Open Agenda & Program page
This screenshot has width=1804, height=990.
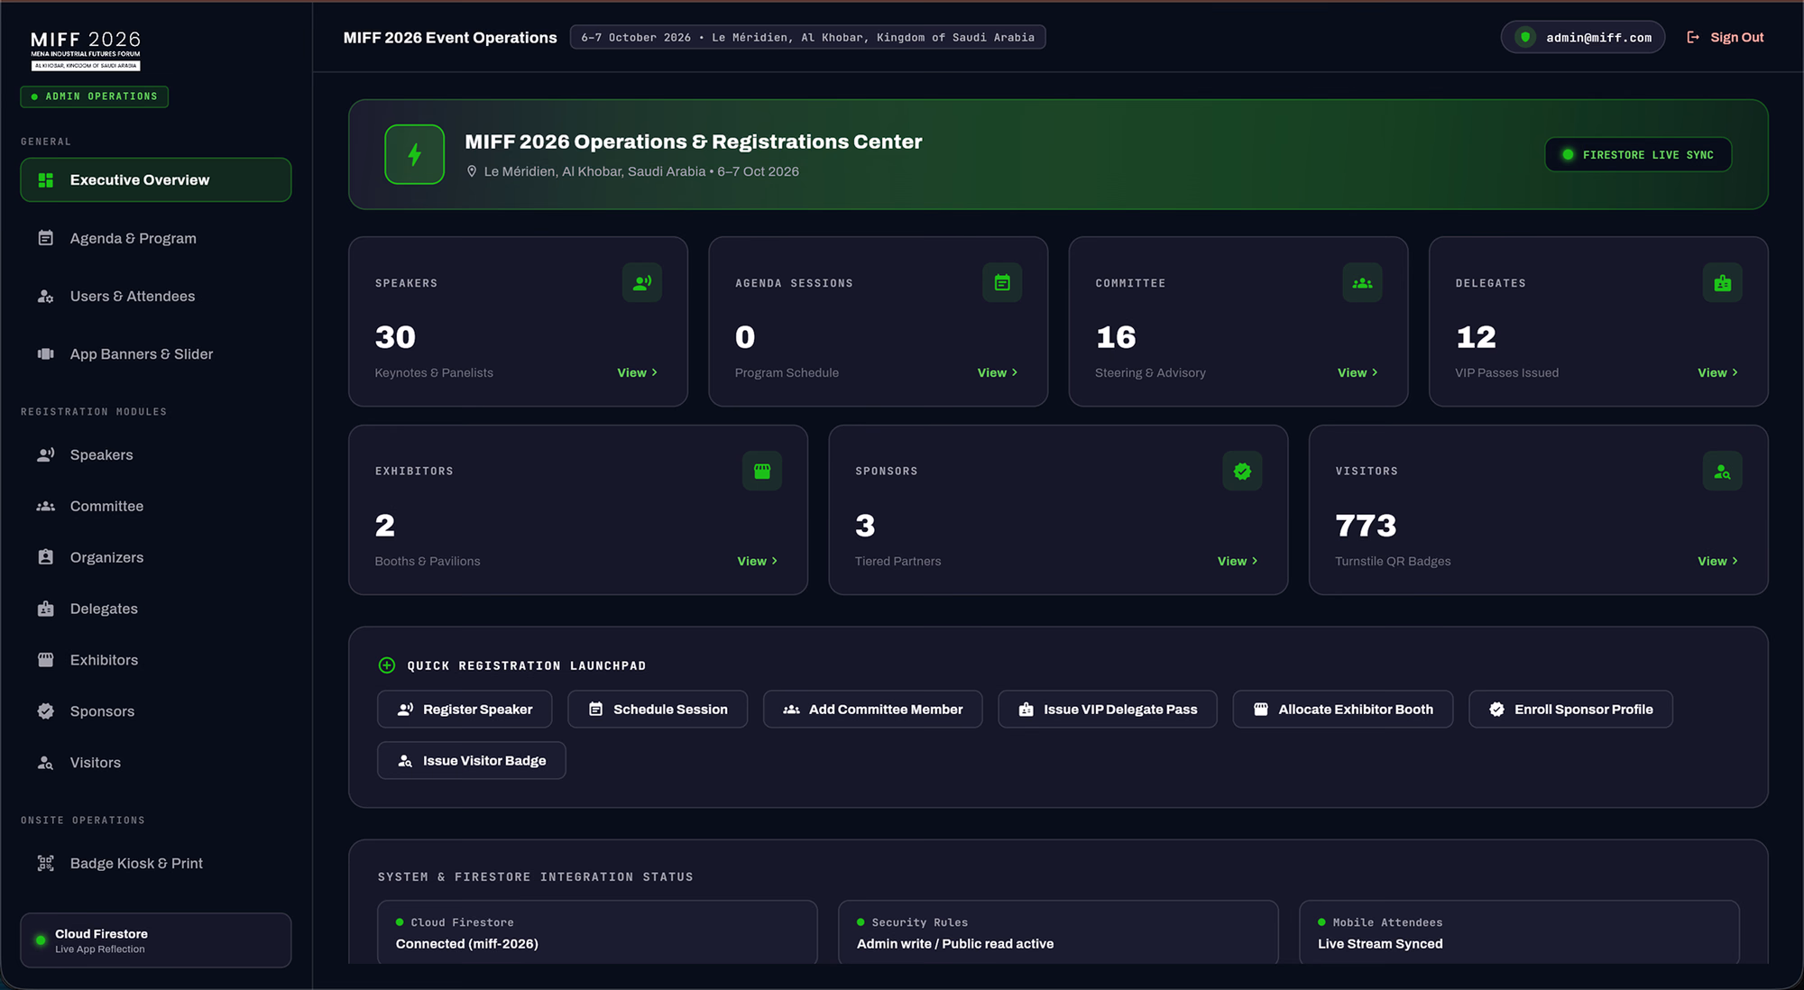click(156, 238)
